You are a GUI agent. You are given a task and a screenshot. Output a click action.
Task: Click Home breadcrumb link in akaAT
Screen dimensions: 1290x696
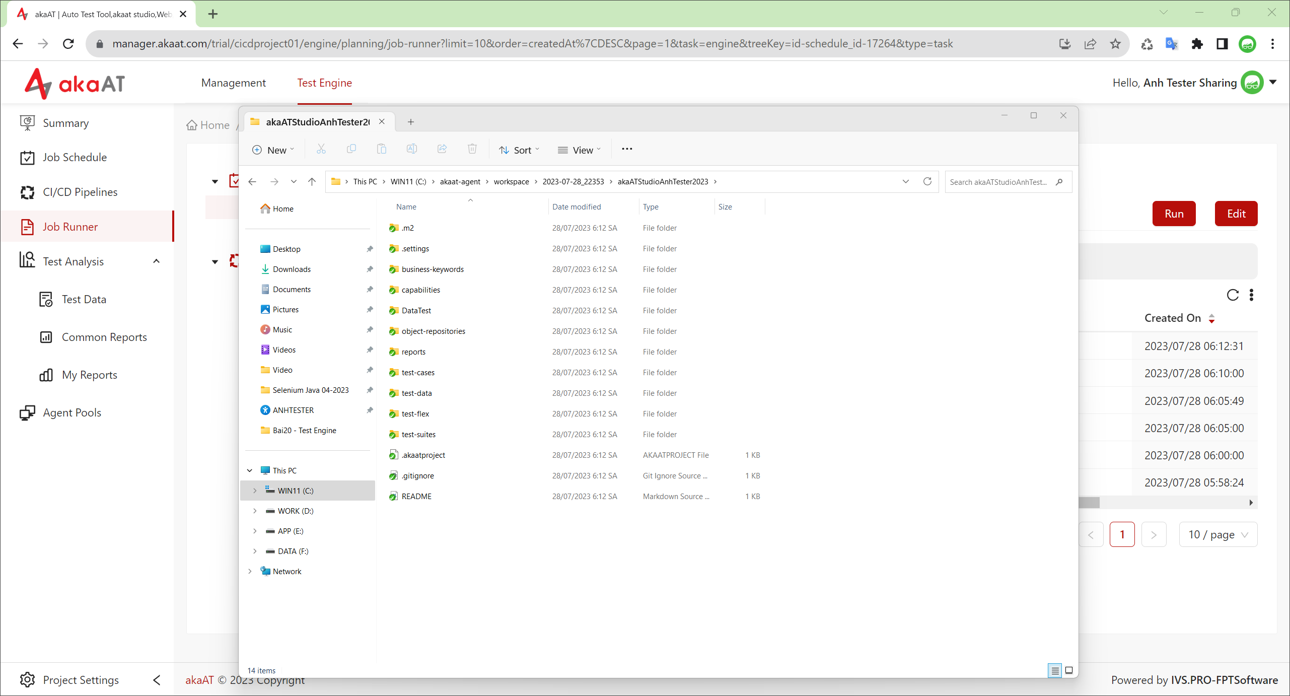click(208, 125)
